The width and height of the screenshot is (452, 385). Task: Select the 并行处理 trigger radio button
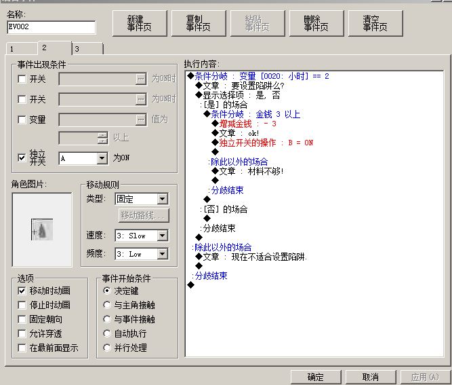click(x=107, y=348)
